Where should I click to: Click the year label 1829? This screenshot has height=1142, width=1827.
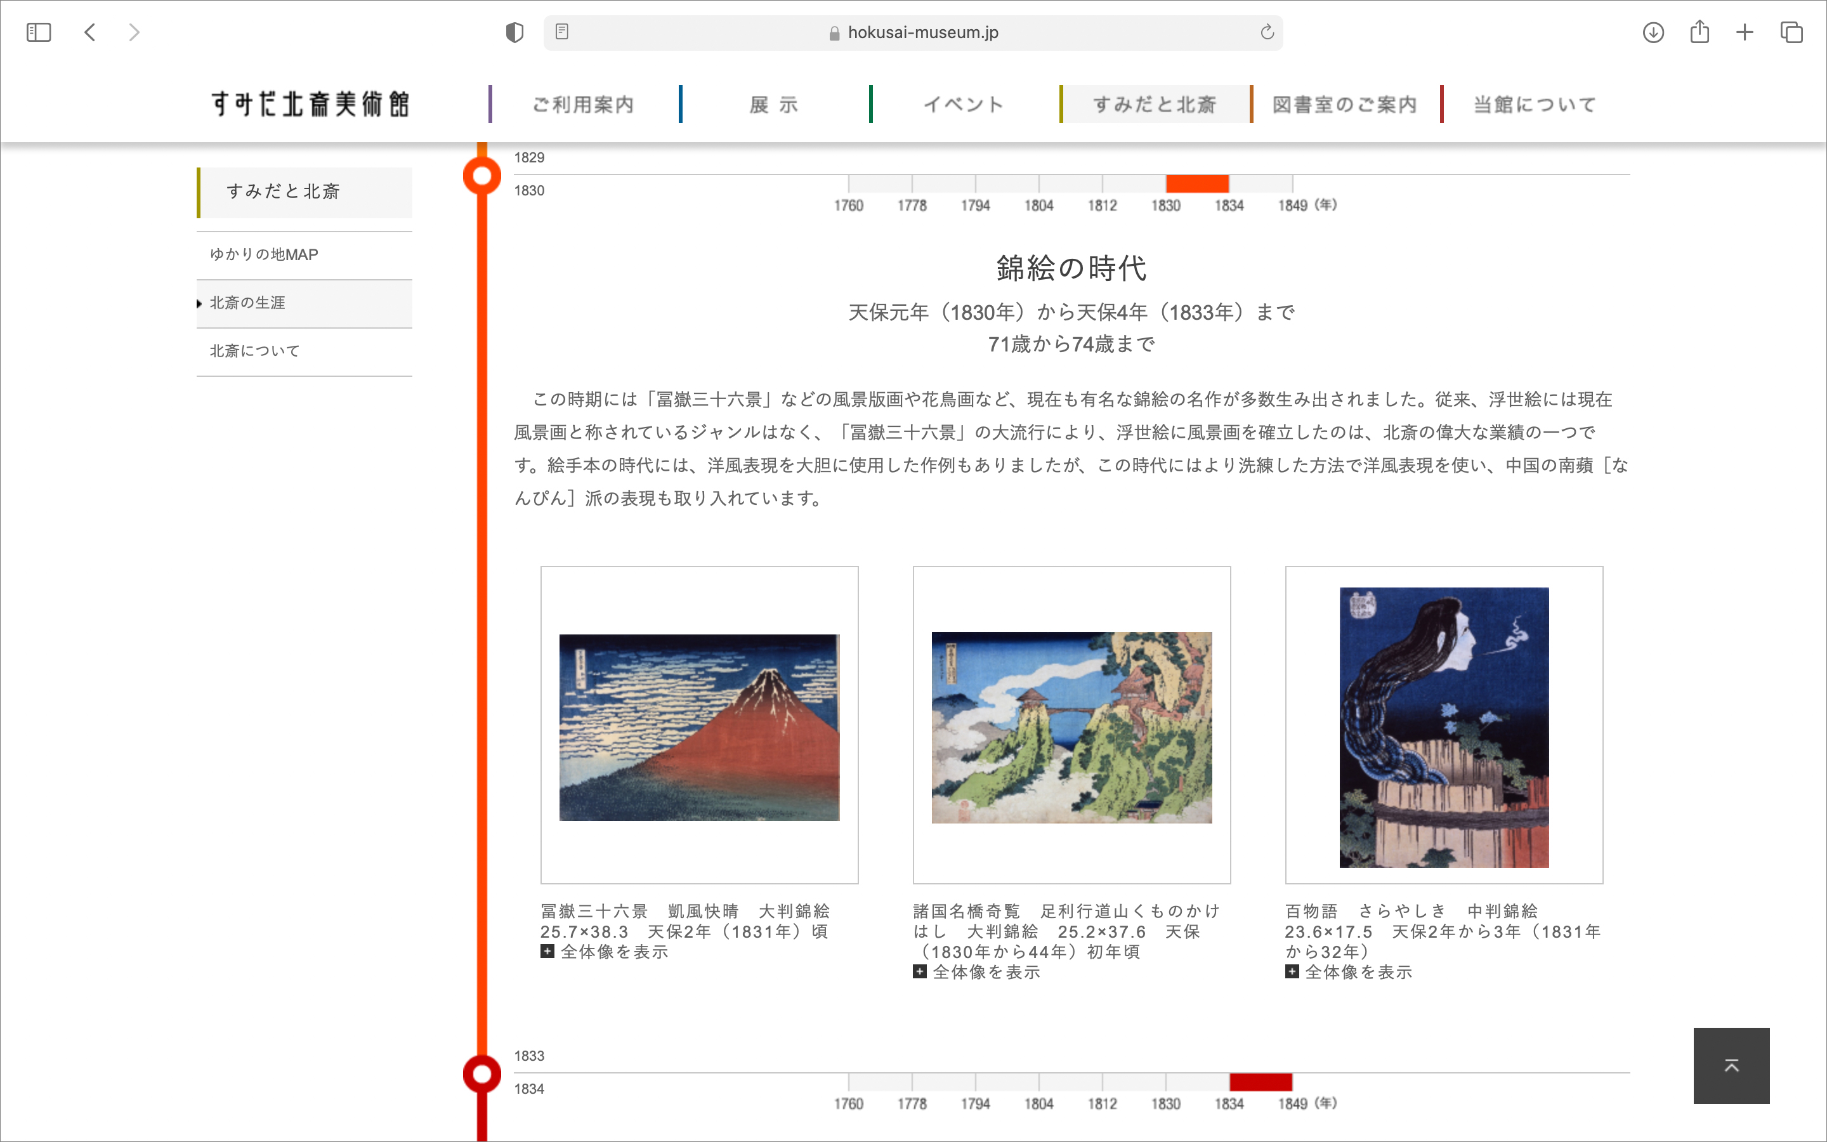(529, 158)
